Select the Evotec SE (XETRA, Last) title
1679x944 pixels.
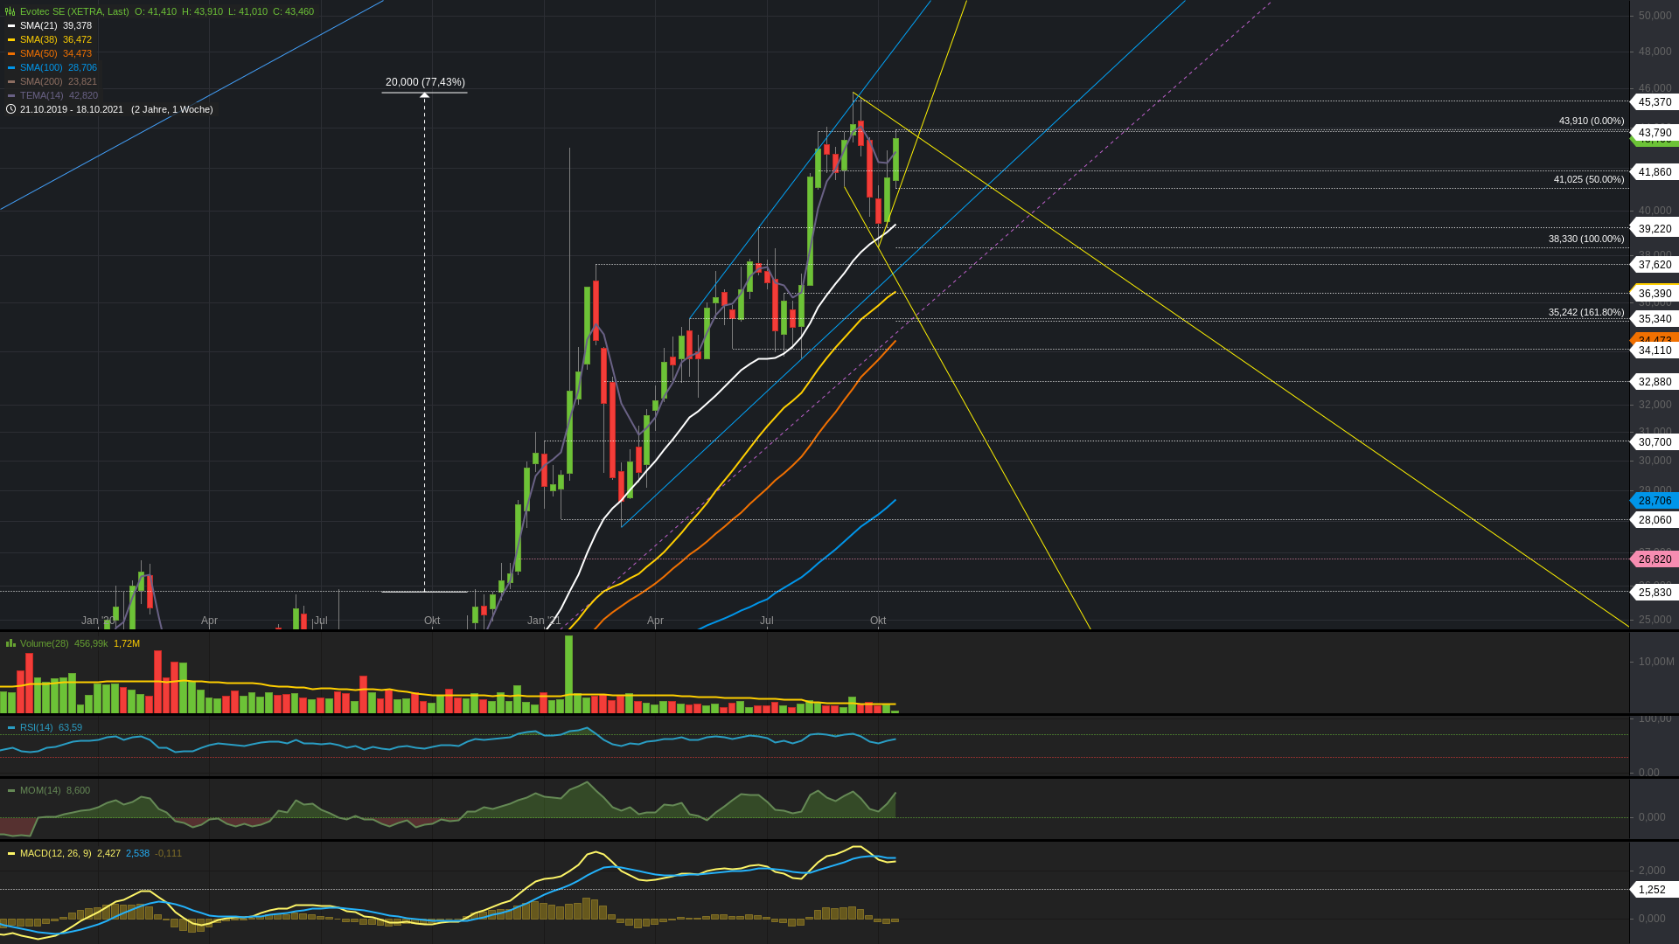pyautogui.click(x=74, y=11)
